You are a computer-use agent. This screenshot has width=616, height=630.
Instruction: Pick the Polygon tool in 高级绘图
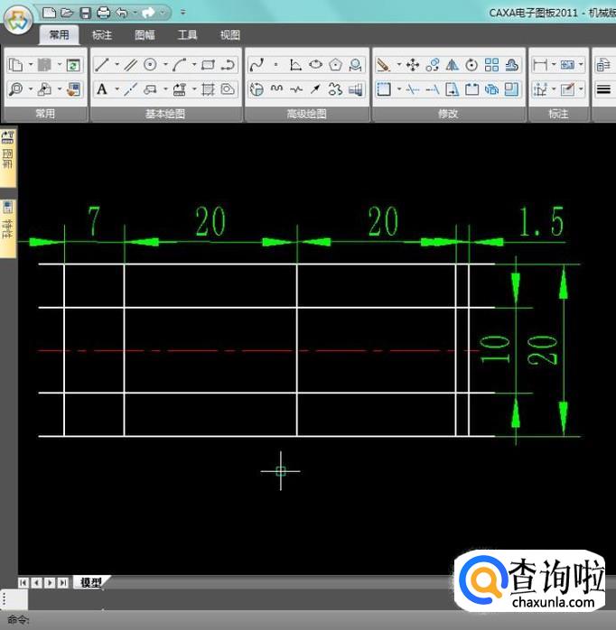click(335, 65)
